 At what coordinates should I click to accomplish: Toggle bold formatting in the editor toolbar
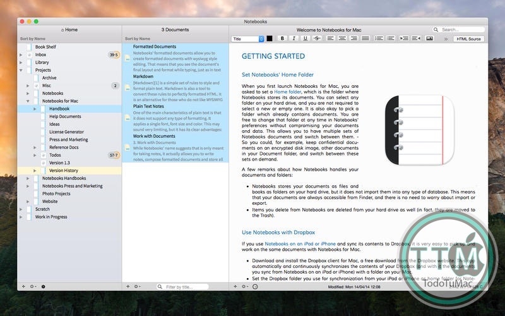coord(283,39)
